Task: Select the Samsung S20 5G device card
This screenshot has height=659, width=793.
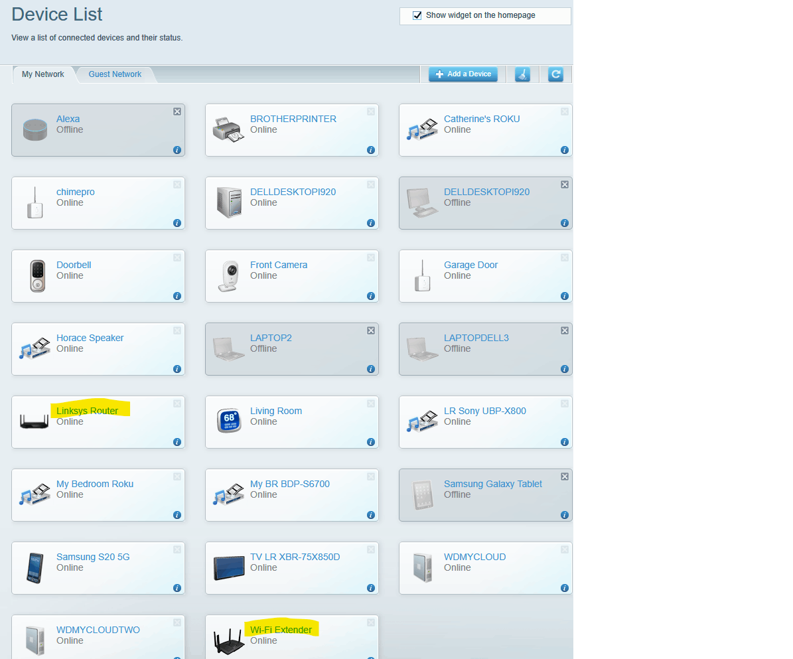Action: pos(98,568)
